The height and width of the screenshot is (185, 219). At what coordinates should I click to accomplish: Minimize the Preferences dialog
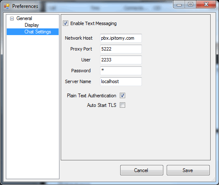179,4
